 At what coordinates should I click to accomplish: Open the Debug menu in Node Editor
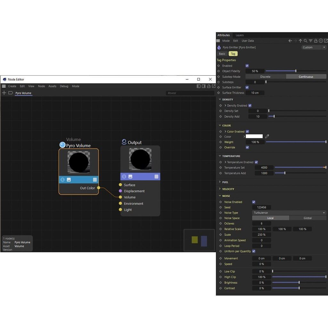64,86
